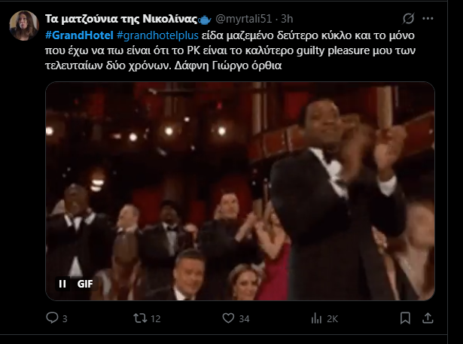Share tweet via upload arrow icon
The height and width of the screenshot is (344, 463).
click(x=428, y=318)
